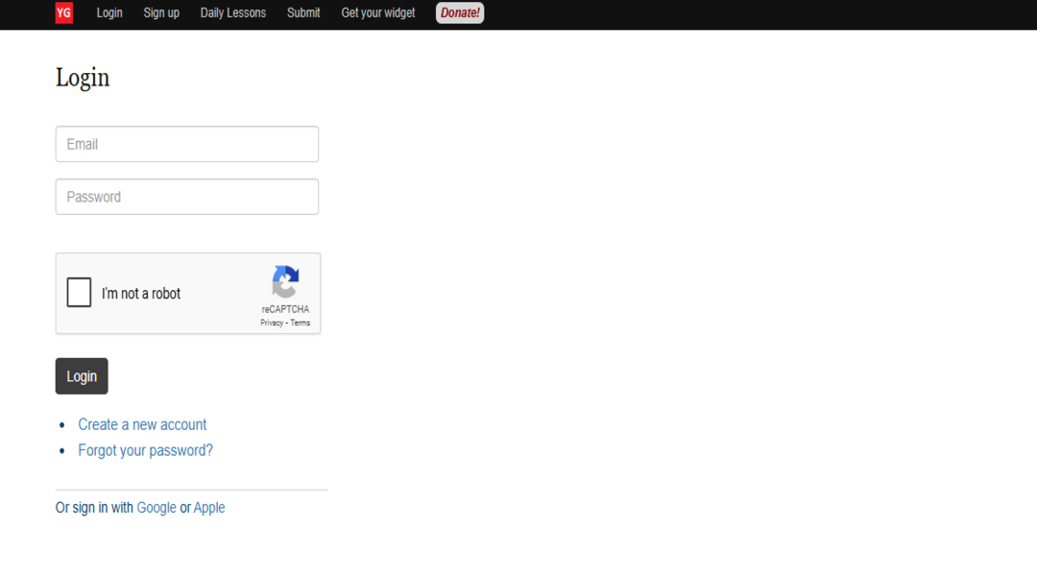Image resolution: width=1037 pixels, height=576 pixels.
Task: Click the red YG logo icon
Action: [64, 12]
